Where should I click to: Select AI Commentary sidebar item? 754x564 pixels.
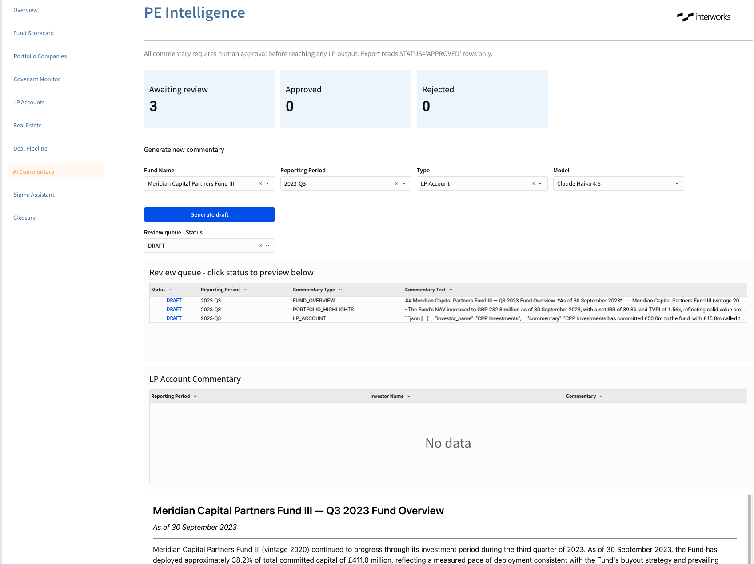[56, 171]
